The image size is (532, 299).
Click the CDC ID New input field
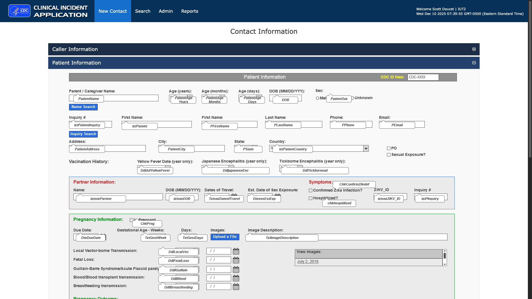(x=423, y=77)
